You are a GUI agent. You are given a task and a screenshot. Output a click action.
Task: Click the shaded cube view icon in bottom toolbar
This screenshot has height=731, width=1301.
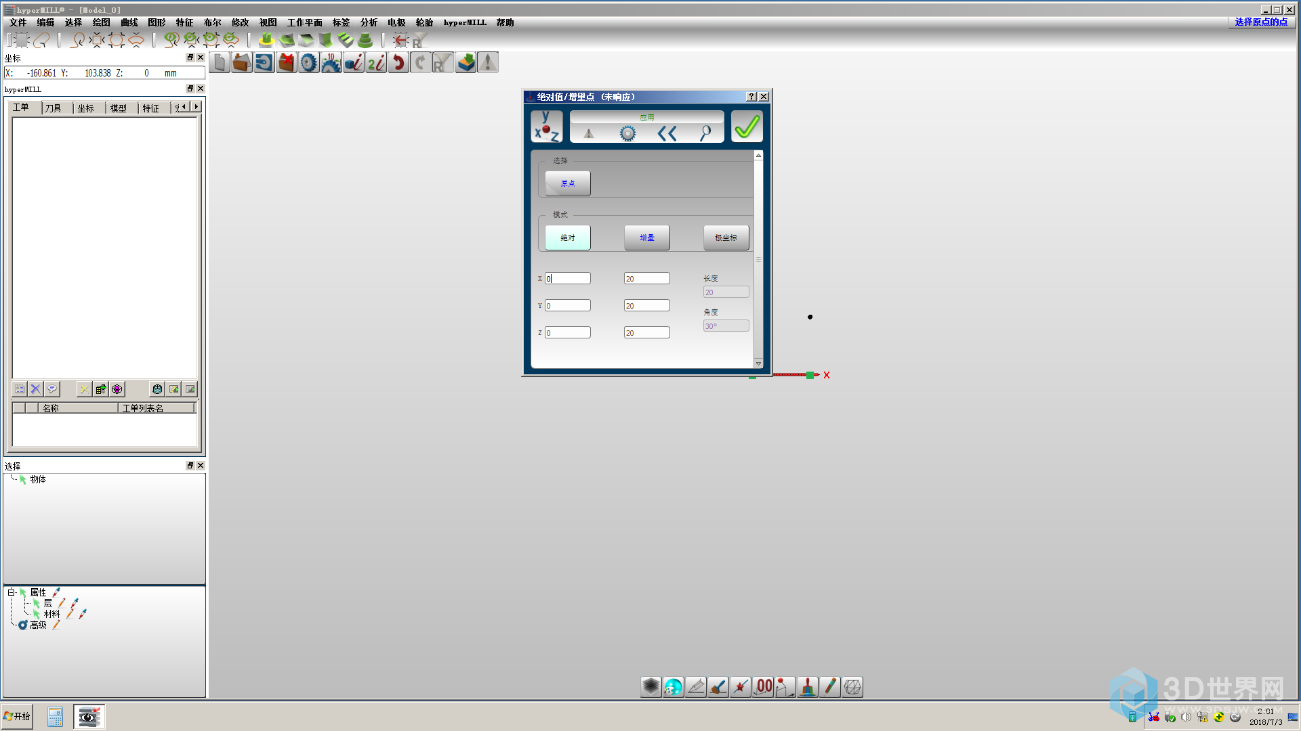(x=651, y=687)
